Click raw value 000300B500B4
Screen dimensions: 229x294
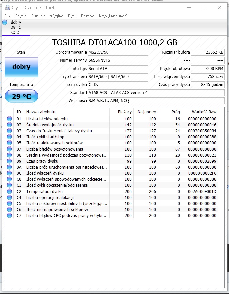(x=202, y=131)
